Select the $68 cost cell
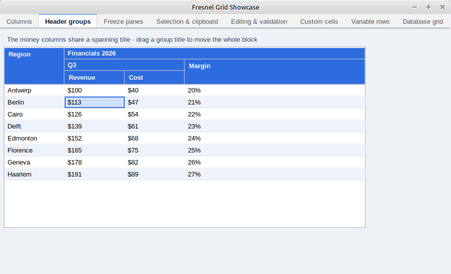The width and height of the screenshot is (451, 274). pyautogui.click(x=155, y=138)
